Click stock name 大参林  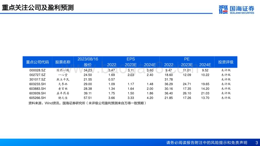(63, 84)
